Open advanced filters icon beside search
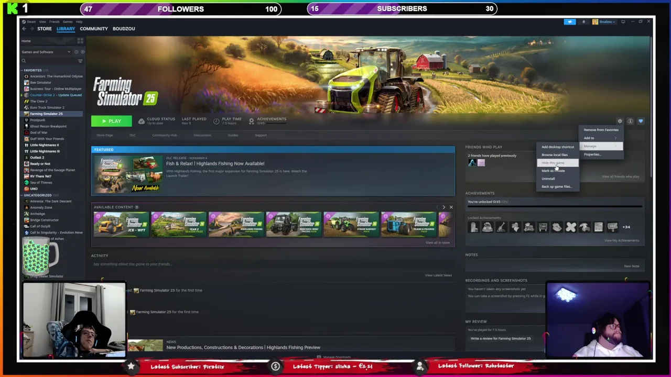The width and height of the screenshot is (671, 377). coord(80,61)
